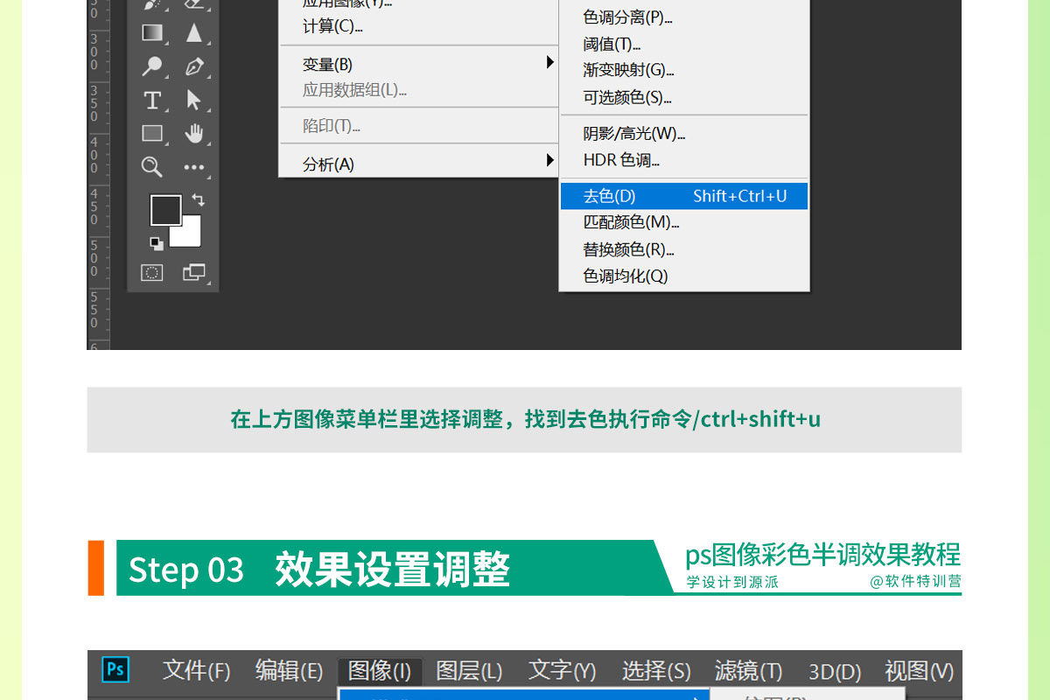Toggle Quick Mask mode
The width and height of the screenshot is (1050, 700).
pyautogui.click(x=152, y=273)
